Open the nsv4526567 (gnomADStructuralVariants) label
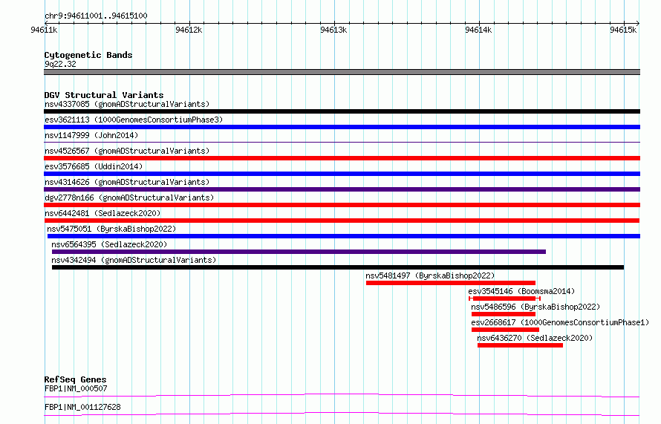Screen dimensions: 661x424 point(127,151)
